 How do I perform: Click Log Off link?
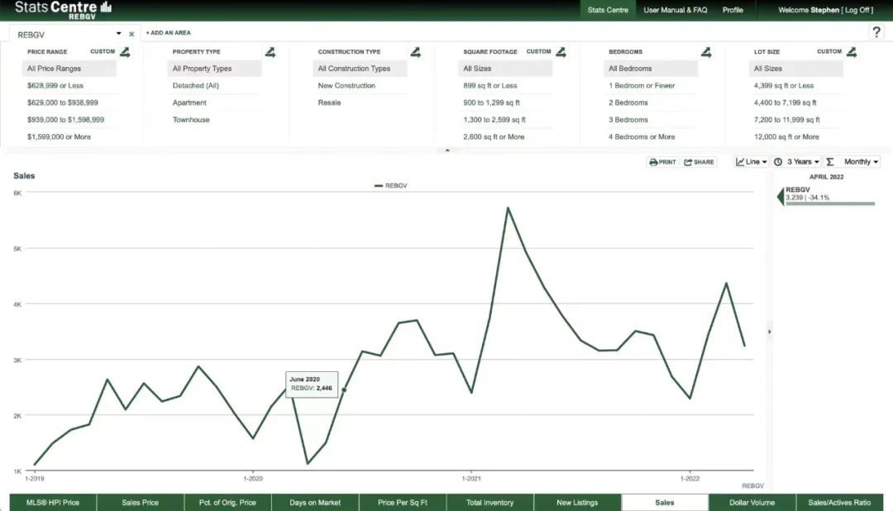(x=857, y=10)
